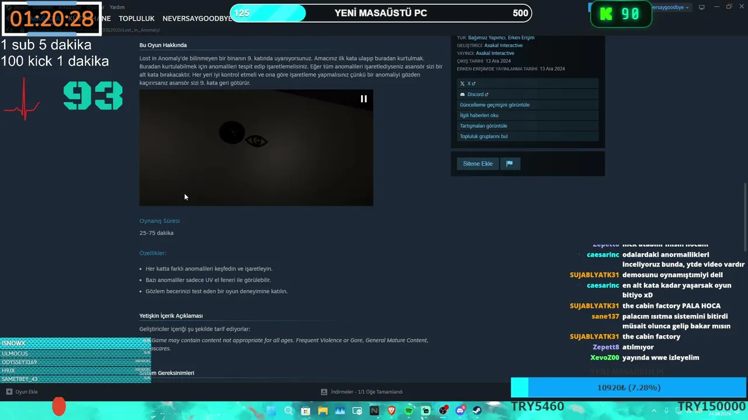Click the 'Sistem Gereksinimleri' heading
This screenshot has width=748, height=420.
(167, 373)
